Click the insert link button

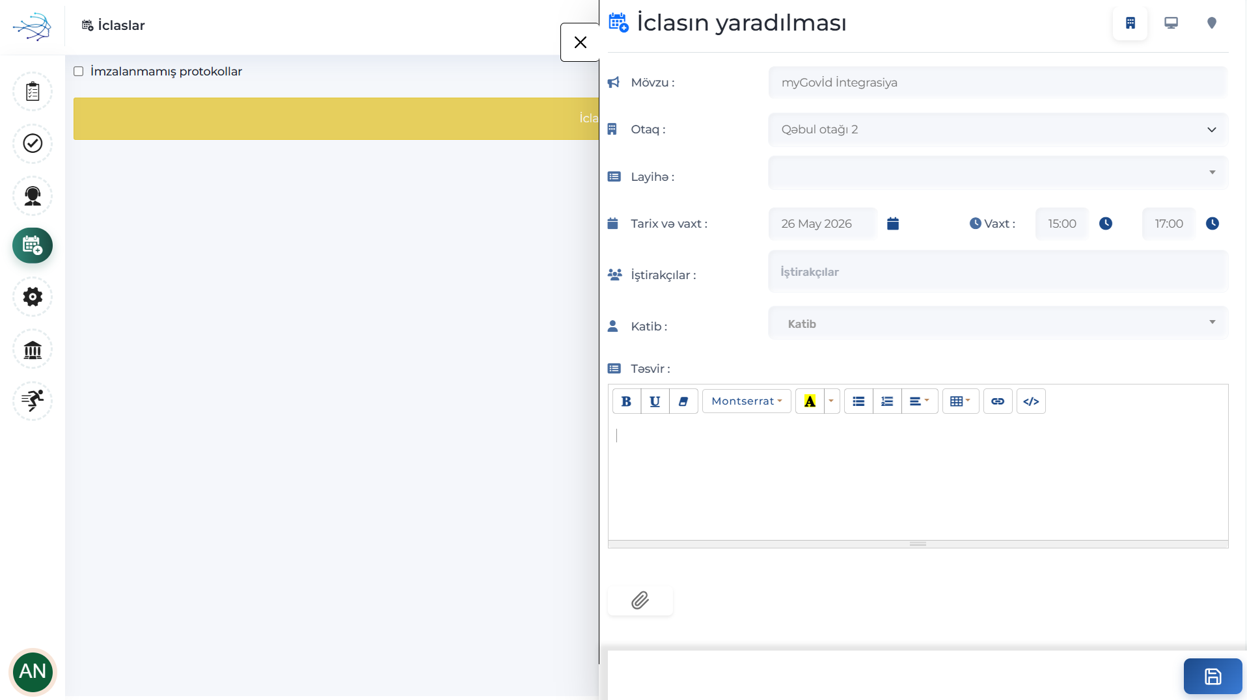tap(998, 401)
